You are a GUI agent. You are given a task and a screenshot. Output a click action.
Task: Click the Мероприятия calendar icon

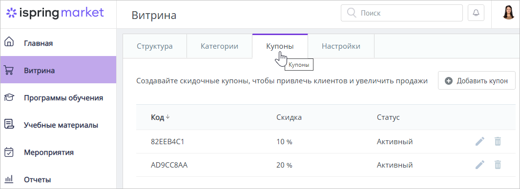pyautogui.click(x=9, y=152)
